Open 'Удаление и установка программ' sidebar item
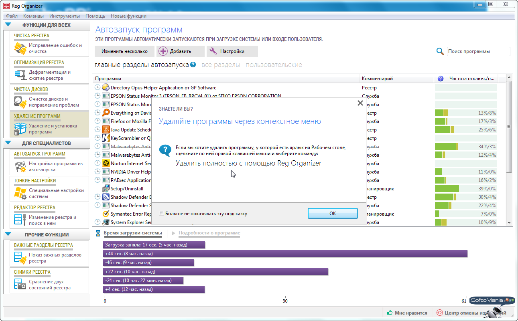This screenshot has width=518, height=321. point(49,125)
